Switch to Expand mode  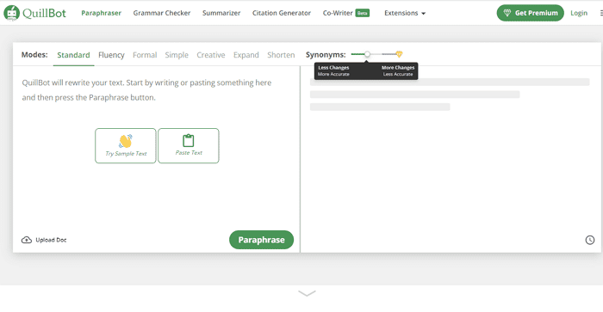[246, 55]
